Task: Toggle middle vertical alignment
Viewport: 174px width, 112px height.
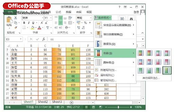Action: 61,18
